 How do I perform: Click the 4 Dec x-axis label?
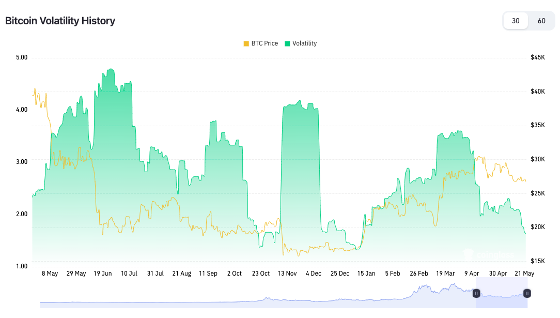(313, 274)
